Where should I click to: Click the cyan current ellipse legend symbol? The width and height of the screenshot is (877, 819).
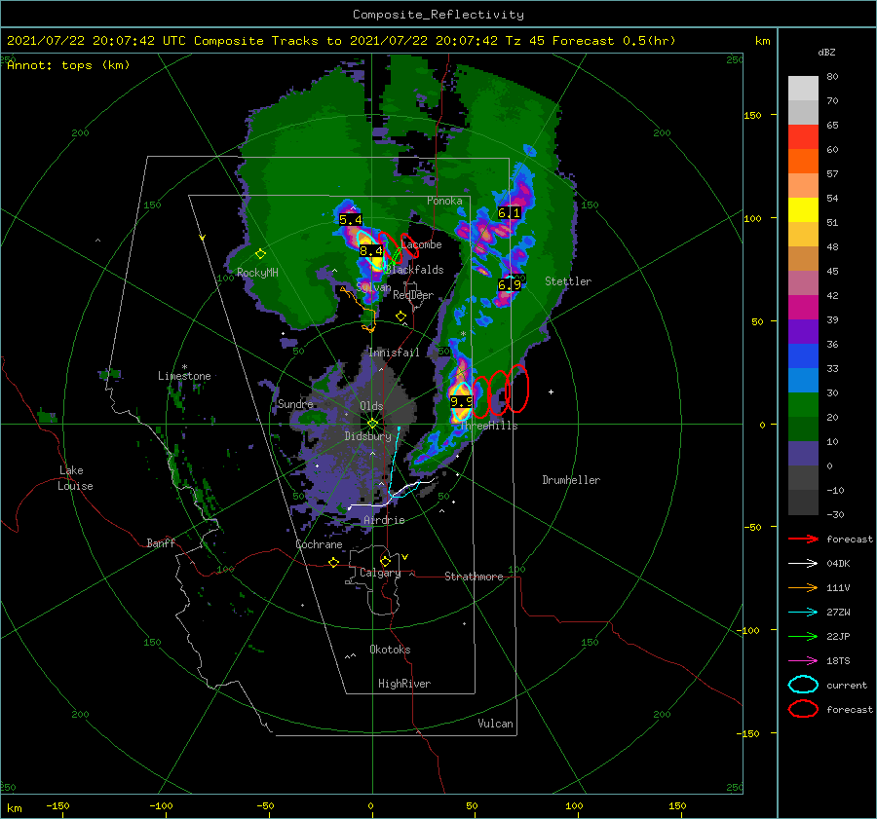click(x=803, y=685)
